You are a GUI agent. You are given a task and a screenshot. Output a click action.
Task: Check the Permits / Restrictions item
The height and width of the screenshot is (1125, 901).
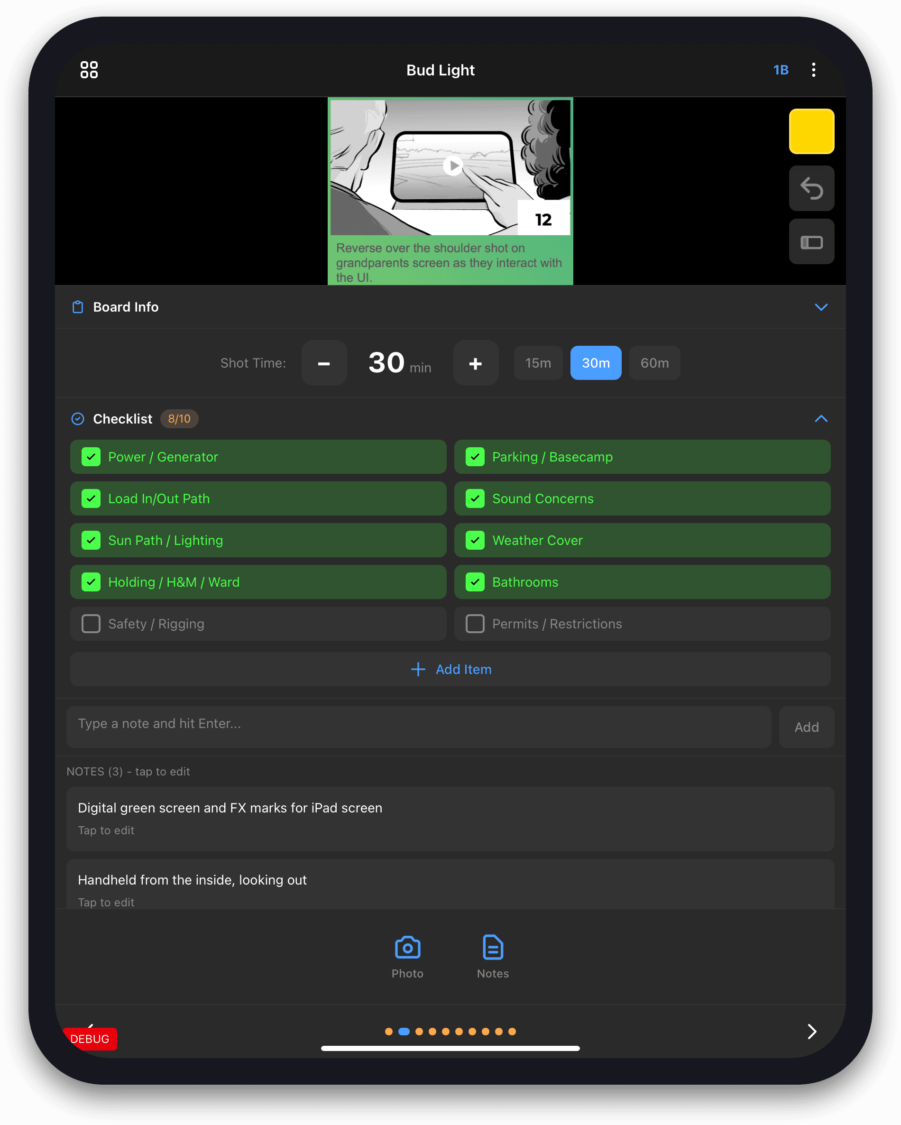pyautogui.click(x=642, y=624)
